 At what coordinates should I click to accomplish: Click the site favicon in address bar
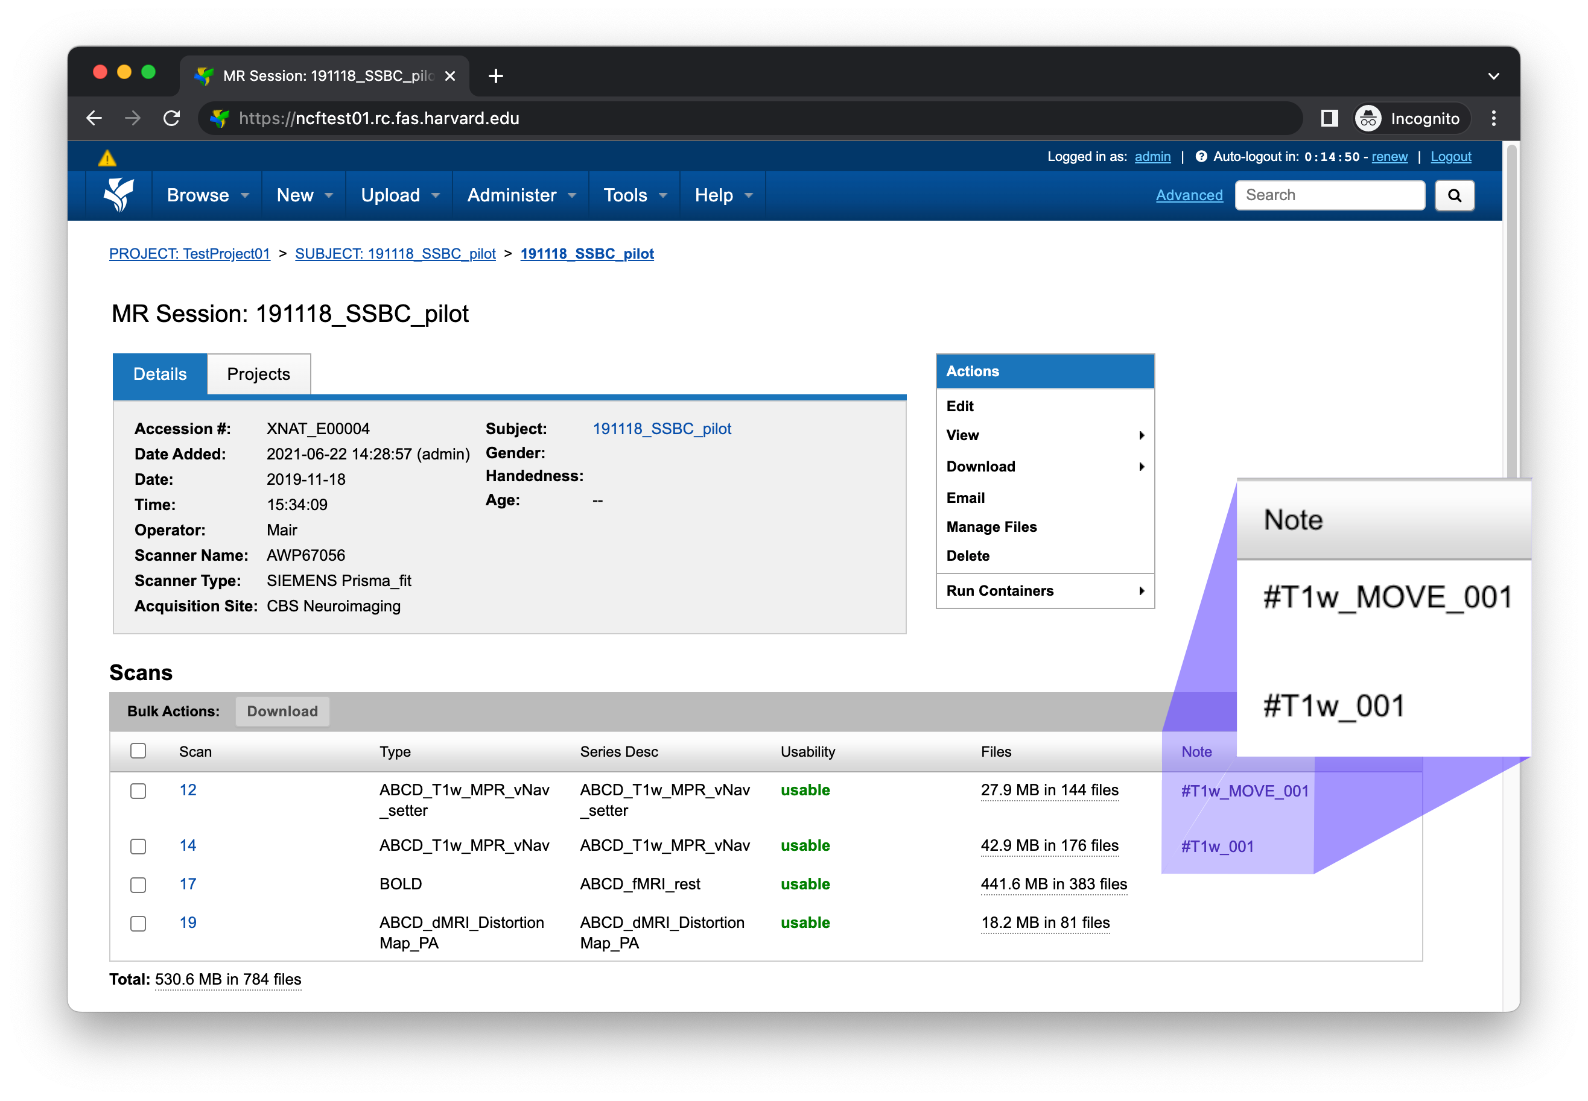coord(220,118)
